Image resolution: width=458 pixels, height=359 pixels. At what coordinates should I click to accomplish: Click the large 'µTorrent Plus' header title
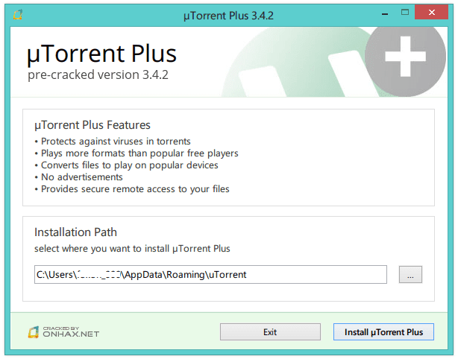pos(102,54)
